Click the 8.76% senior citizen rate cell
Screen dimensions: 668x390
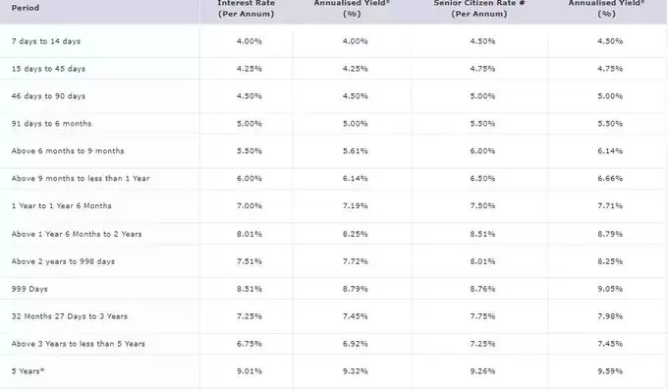[x=482, y=289]
